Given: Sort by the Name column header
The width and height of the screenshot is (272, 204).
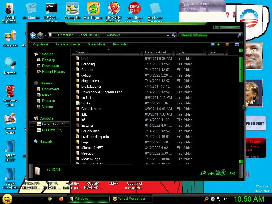Looking at the screenshot, I should pyautogui.click(x=106, y=52).
